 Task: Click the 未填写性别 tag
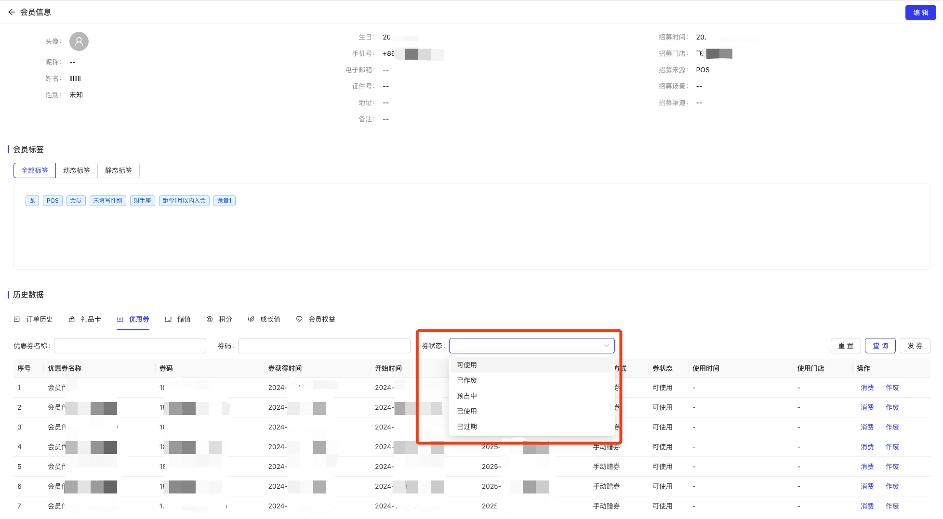(x=108, y=201)
